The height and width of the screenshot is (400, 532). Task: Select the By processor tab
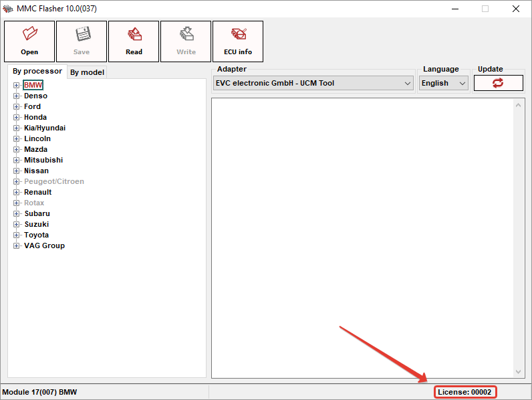37,72
